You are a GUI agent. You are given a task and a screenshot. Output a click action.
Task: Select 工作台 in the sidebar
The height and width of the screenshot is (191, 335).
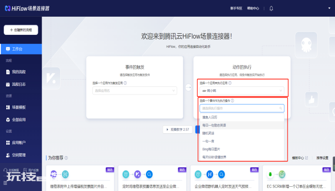[21, 49]
